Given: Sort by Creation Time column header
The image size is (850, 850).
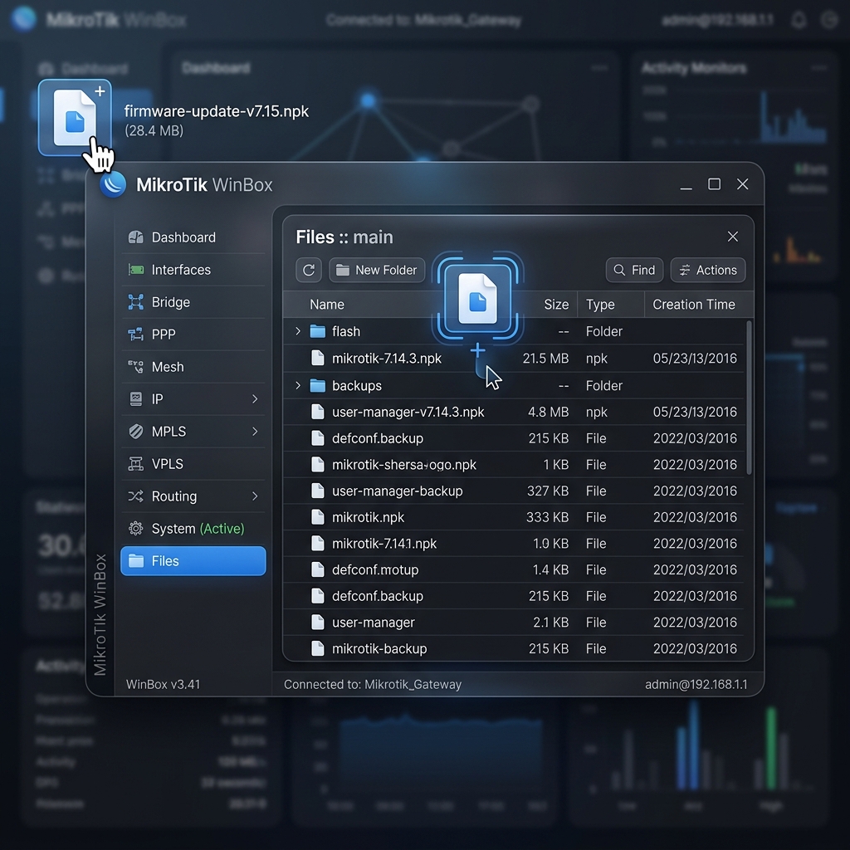Looking at the screenshot, I should 694,305.
